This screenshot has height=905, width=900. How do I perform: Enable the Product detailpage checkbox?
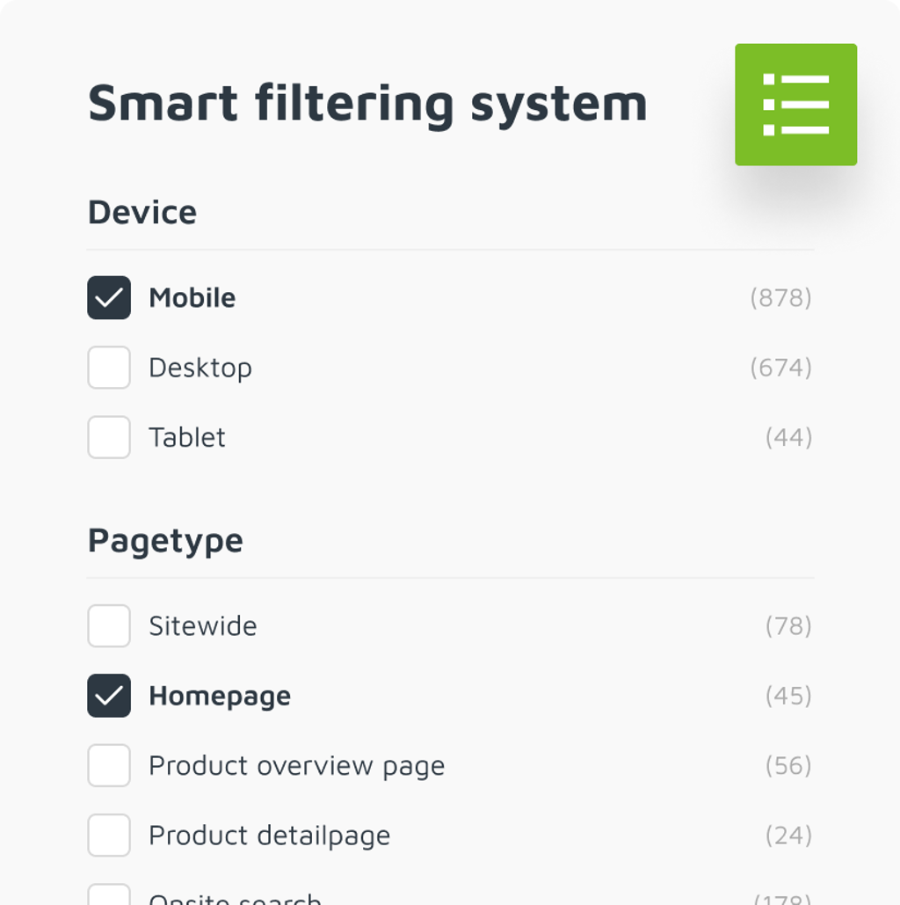point(108,835)
